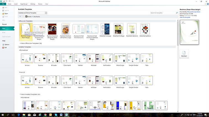Open Microsoft Edge from taskbar
This screenshot has width=209, height=117.
pos(19,115)
